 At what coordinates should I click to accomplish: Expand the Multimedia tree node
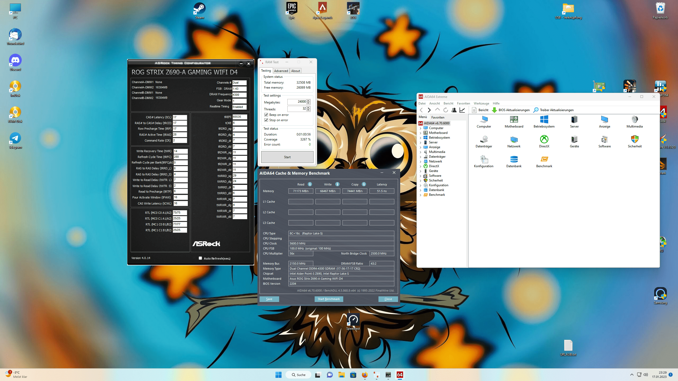420,152
